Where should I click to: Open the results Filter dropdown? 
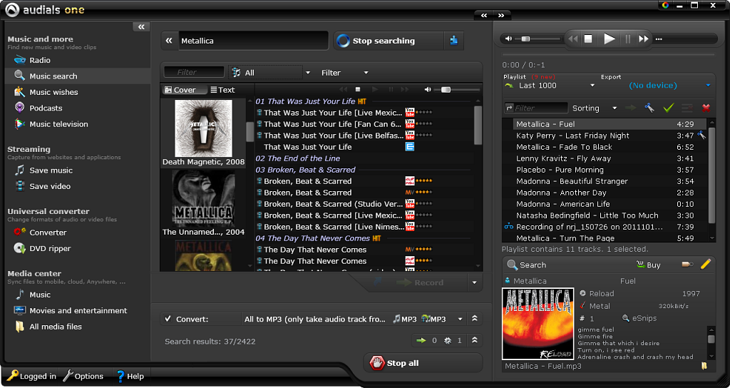344,73
